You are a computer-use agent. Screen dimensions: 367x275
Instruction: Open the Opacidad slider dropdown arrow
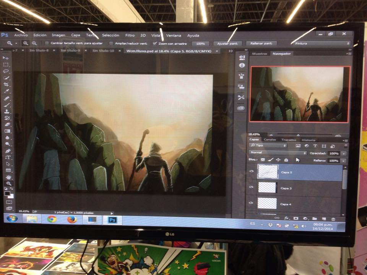pos(344,154)
